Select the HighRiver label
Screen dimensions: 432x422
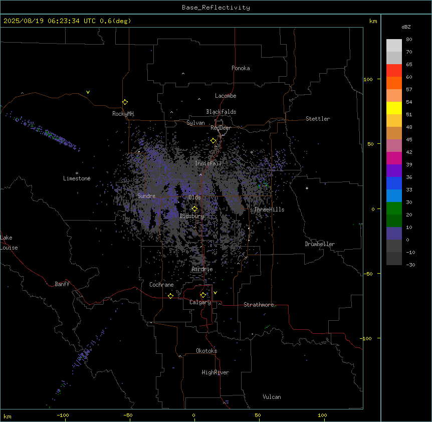click(215, 372)
